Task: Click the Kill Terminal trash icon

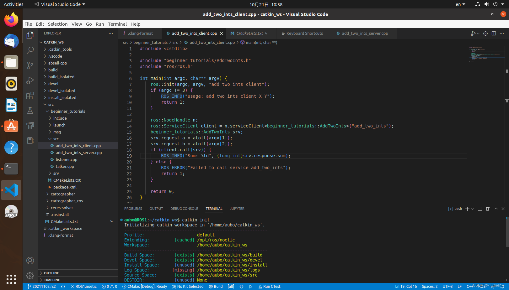Action: tap(488, 209)
